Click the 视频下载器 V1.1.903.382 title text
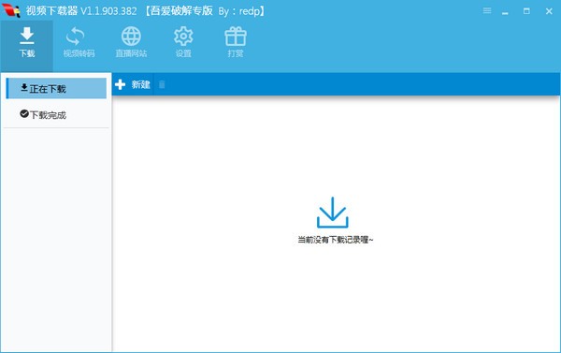 [x=81, y=11]
